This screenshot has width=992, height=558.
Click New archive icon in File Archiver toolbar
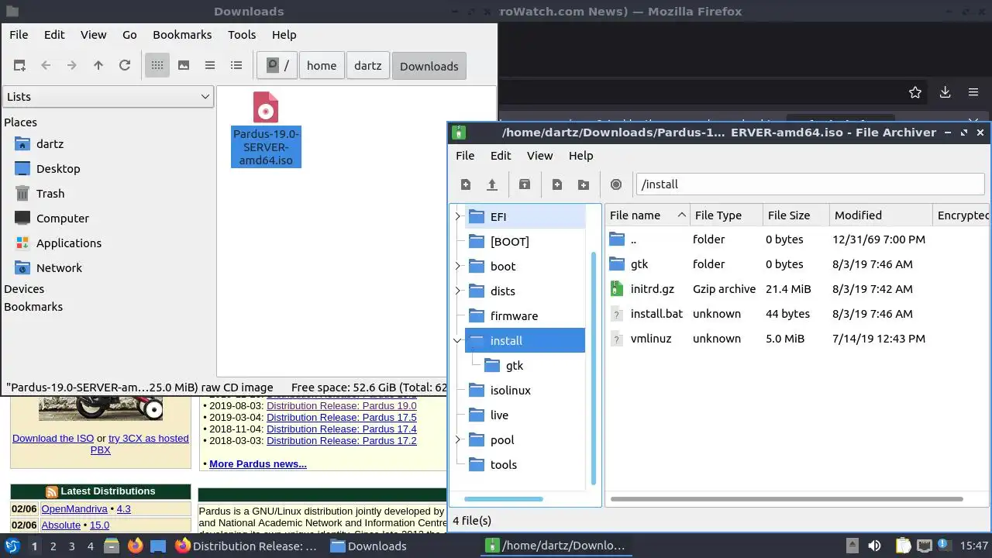coord(466,184)
